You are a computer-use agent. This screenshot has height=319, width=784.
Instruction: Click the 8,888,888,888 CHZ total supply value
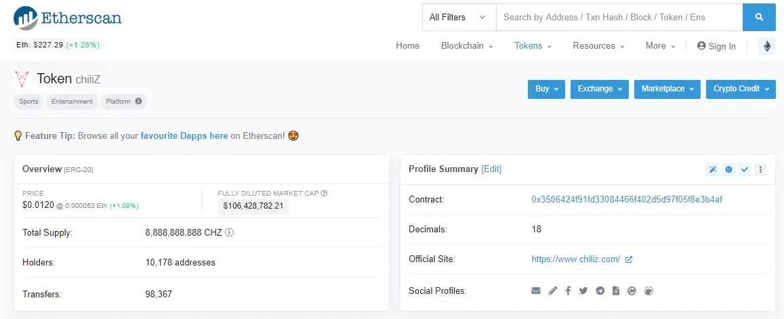184,233
